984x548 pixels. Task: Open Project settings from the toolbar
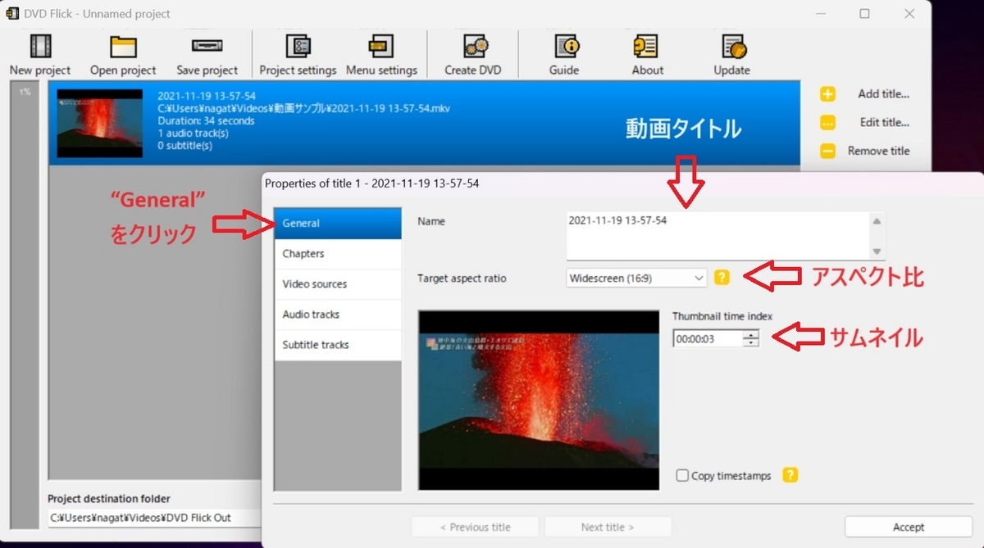(298, 46)
